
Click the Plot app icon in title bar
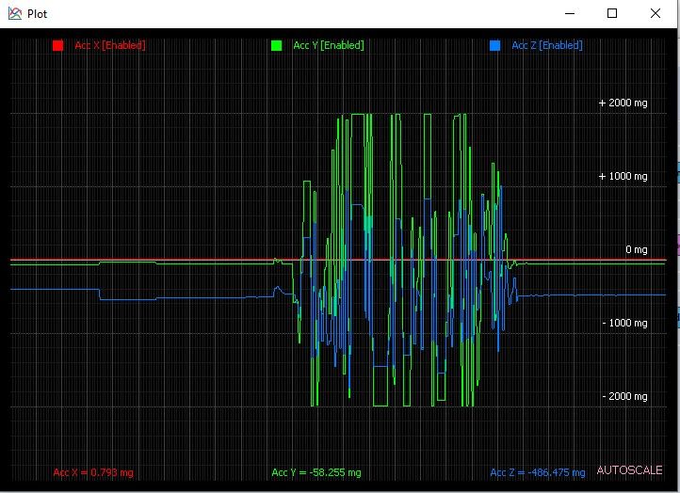[x=15, y=13]
